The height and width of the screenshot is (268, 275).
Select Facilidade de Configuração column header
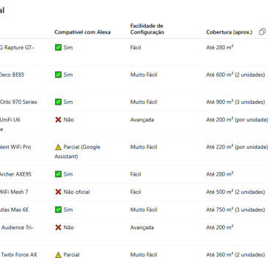[147, 29]
